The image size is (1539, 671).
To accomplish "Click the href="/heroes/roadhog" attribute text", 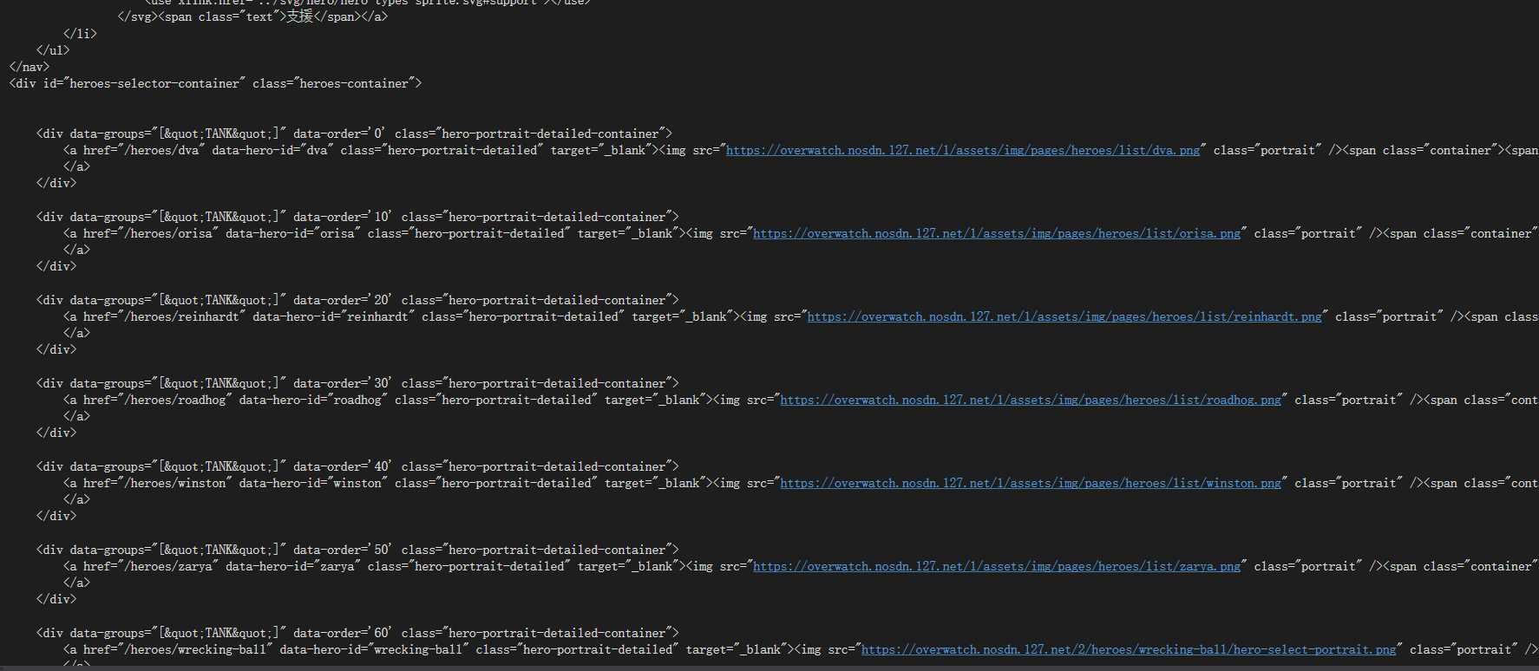I will click(x=158, y=400).
